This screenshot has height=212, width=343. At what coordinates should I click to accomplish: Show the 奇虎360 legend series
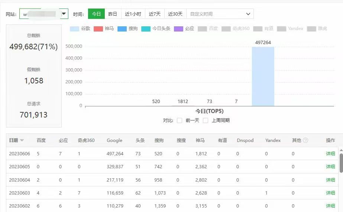236,29
